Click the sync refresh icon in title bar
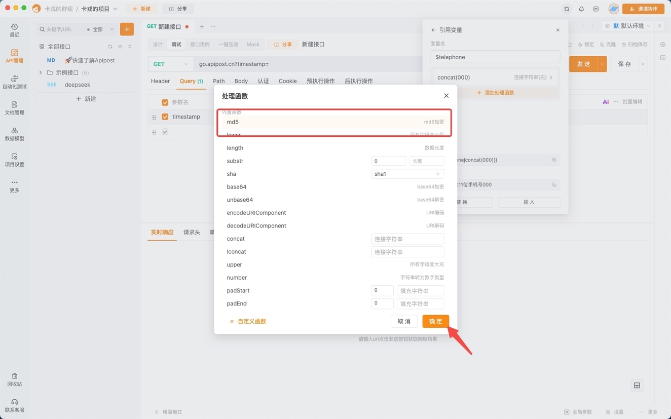This screenshot has height=419, width=671. tap(567, 9)
